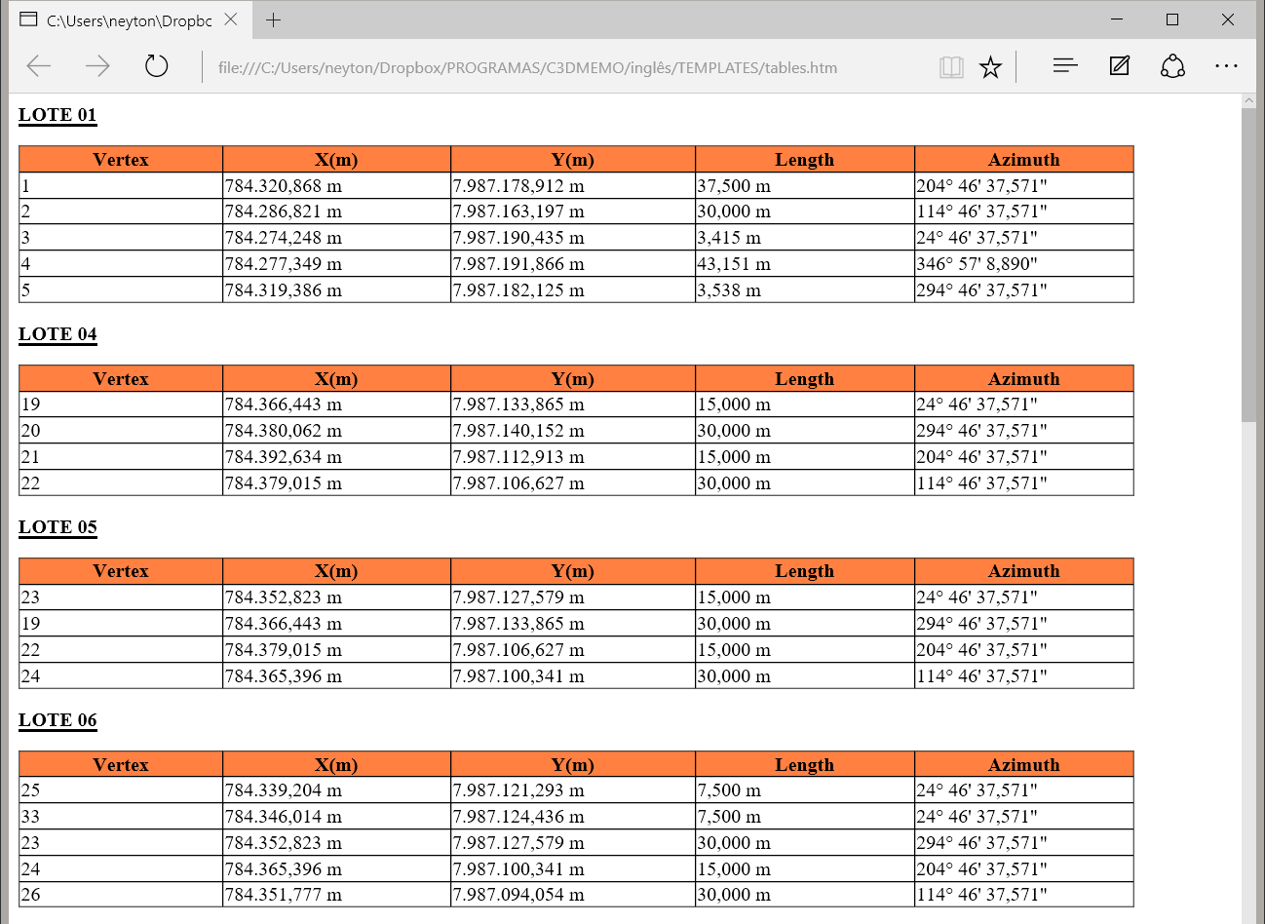The width and height of the screenshot is (1265, 924).
Task: Maximize the browser window
Action: [x=1172, y=19]
